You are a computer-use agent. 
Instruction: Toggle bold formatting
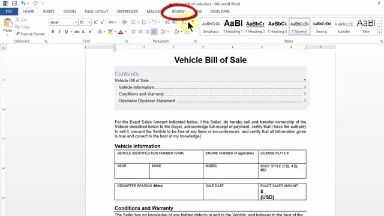(53, 32)
